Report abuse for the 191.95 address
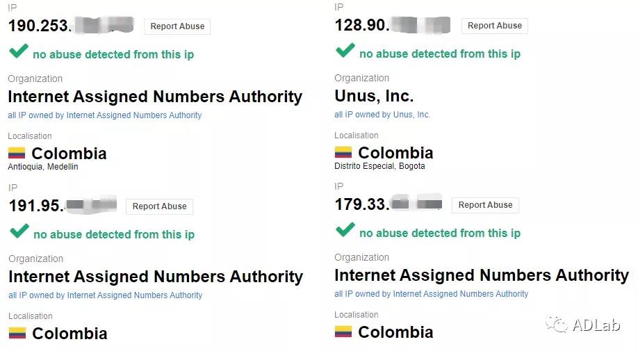638x351 pixels. tap(159, 206)
